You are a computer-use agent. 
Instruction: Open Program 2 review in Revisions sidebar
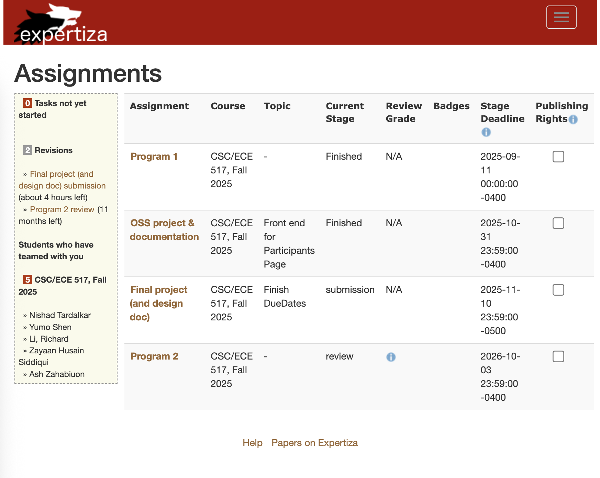click(x=62, y=209)
